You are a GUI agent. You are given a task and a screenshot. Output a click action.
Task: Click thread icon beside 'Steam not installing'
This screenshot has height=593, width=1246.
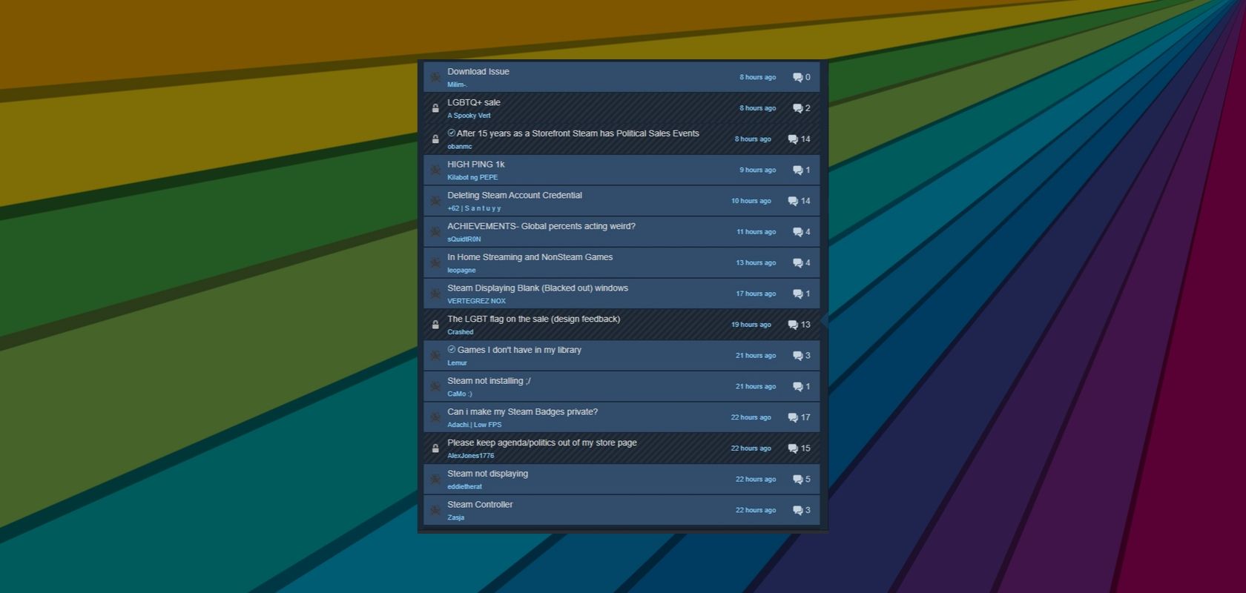435,387
